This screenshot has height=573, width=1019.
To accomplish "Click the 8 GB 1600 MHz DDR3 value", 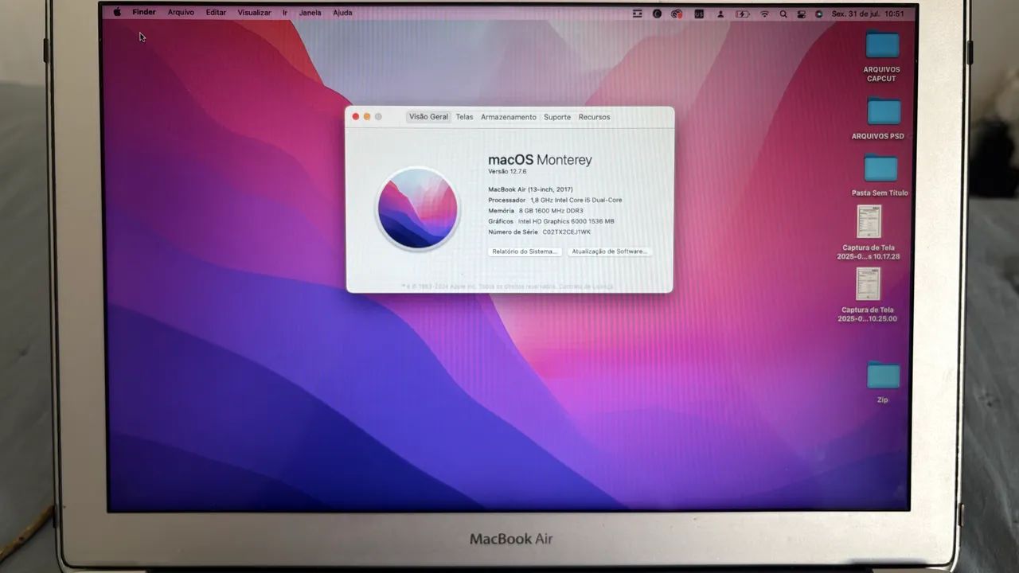I will [x=551, y=211].
